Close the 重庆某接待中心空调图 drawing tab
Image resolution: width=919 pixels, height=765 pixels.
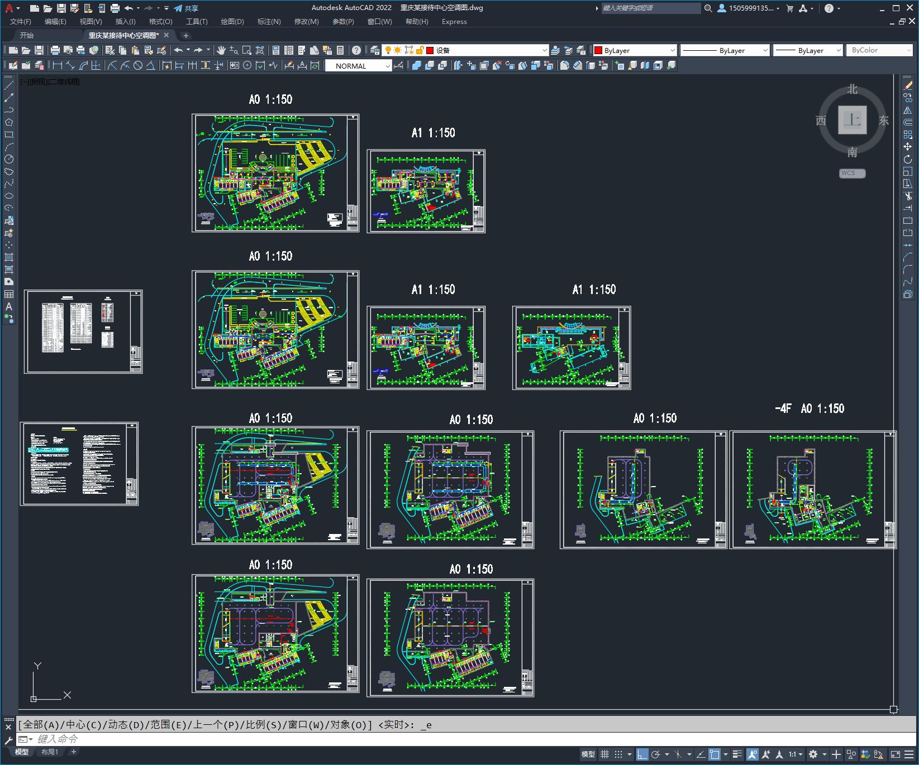coord(166,35)
